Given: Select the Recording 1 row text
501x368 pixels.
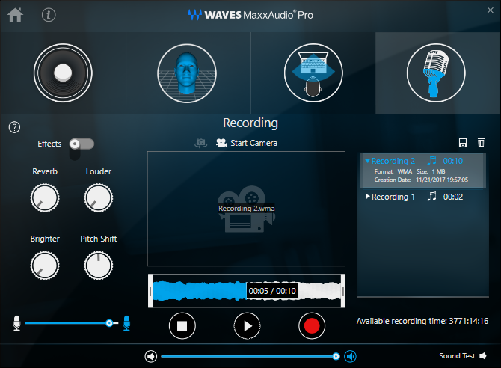Looking at the screenshot, I should coord(393,197).
